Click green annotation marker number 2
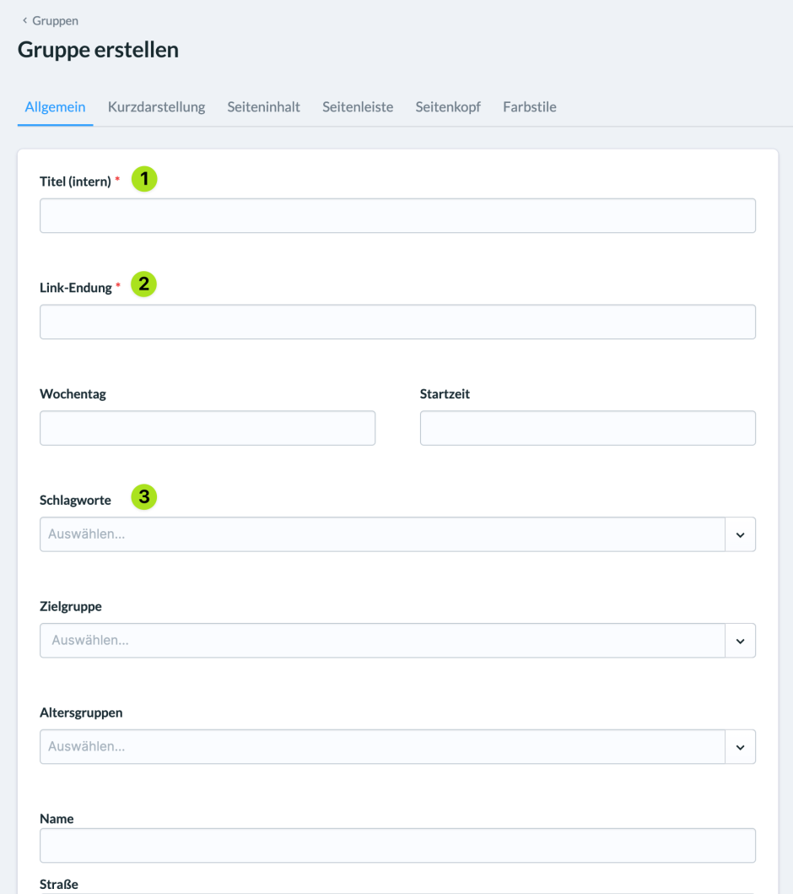 coord(143,284)
